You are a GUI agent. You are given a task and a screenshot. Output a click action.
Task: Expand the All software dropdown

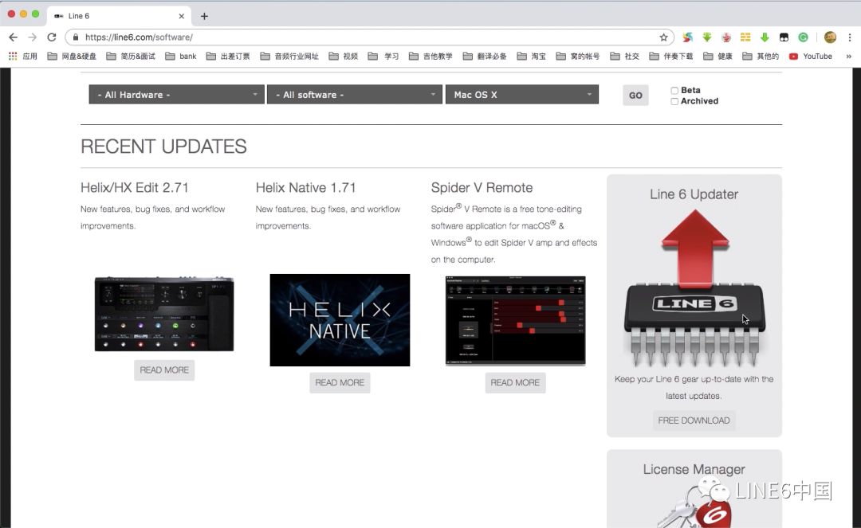pos(354,94)
